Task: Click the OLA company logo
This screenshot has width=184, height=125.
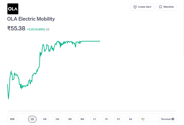Action: pyautogui.click(x=13, y=9)
